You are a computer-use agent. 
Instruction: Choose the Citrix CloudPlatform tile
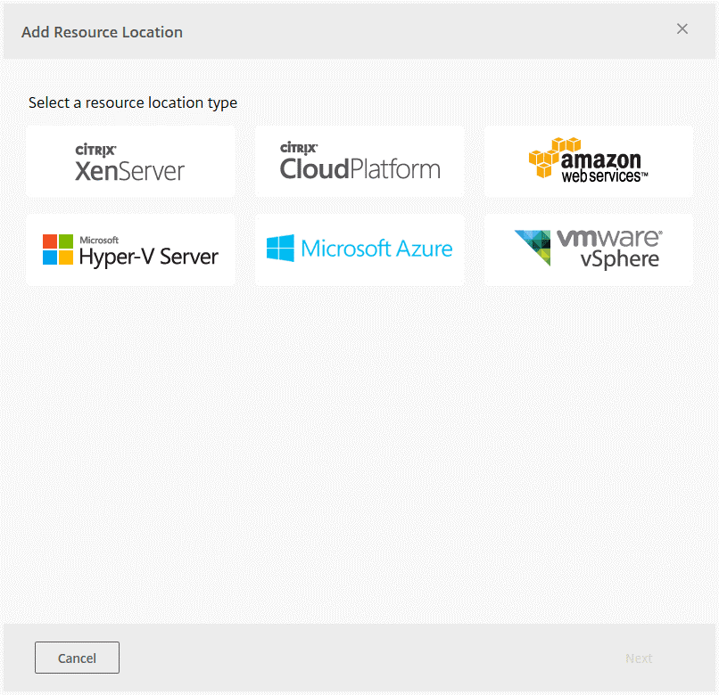point(359,161)
